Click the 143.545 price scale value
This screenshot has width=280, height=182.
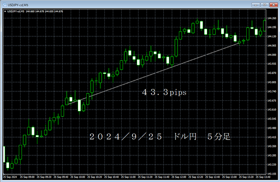[x=272, y=119]
